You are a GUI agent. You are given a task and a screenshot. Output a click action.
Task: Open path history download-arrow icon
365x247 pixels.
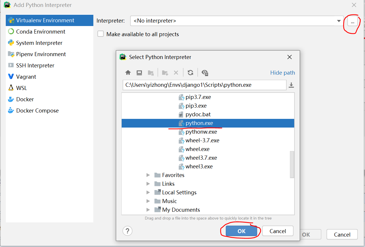point(291,85)
